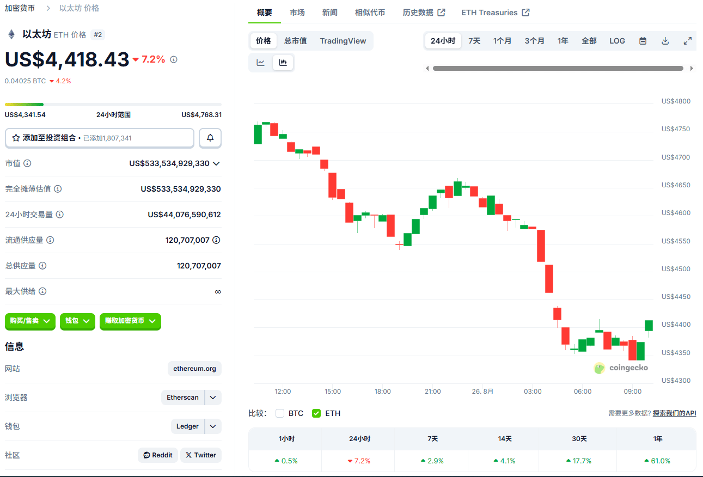Click the #2 rank badge
The height and width of the screenshot is (477, 703).
point(98,34)
